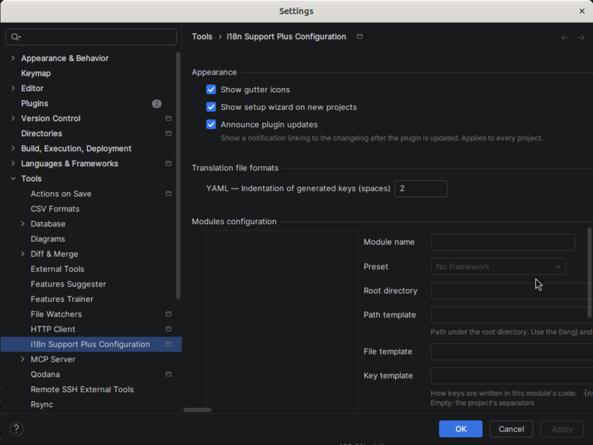Open Directories settings page
The width and height of the screenshot is (593, 445).
(41, 133)
